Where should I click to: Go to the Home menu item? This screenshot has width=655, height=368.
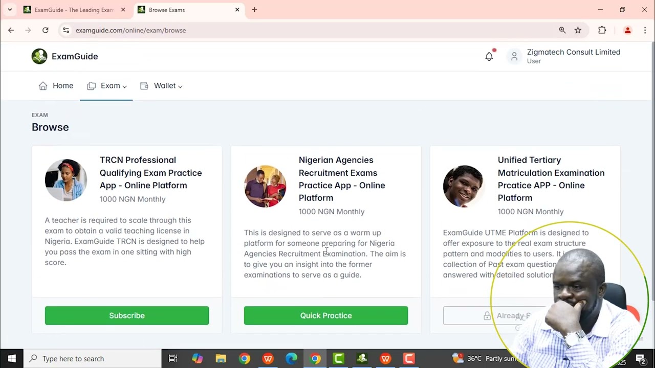(x=56, y=86)
